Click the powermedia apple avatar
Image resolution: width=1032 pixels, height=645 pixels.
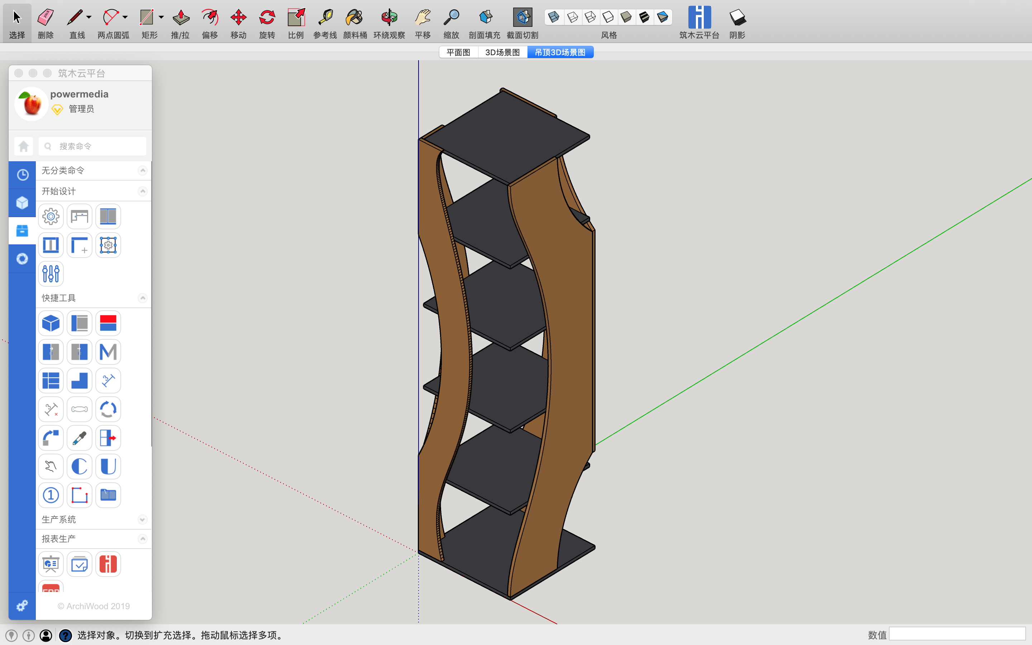point(31,104)
